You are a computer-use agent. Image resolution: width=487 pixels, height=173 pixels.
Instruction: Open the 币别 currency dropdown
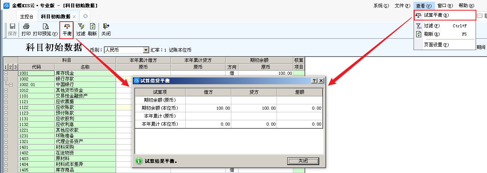[x=146, y=50]
